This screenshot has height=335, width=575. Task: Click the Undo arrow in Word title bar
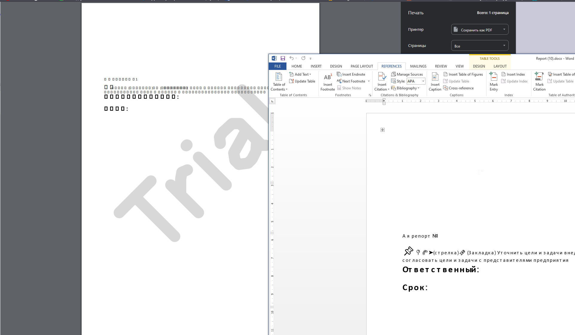[x=291, y=58]
